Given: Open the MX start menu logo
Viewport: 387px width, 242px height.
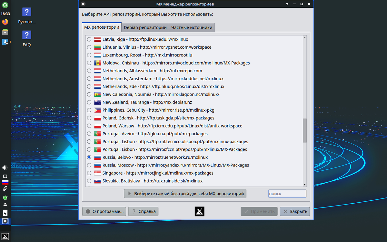Looking at the screenshot, I should pos(5,237).
